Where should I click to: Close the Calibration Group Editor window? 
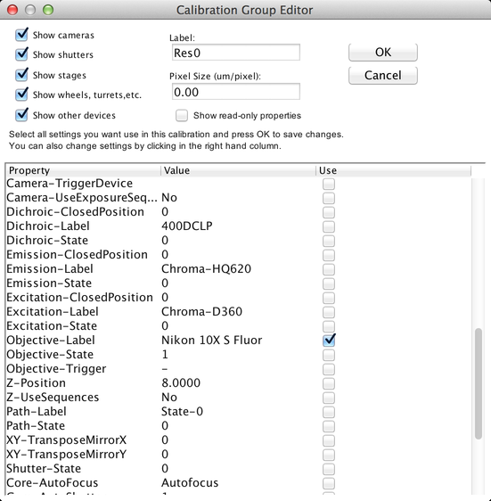tap(12, 10)
